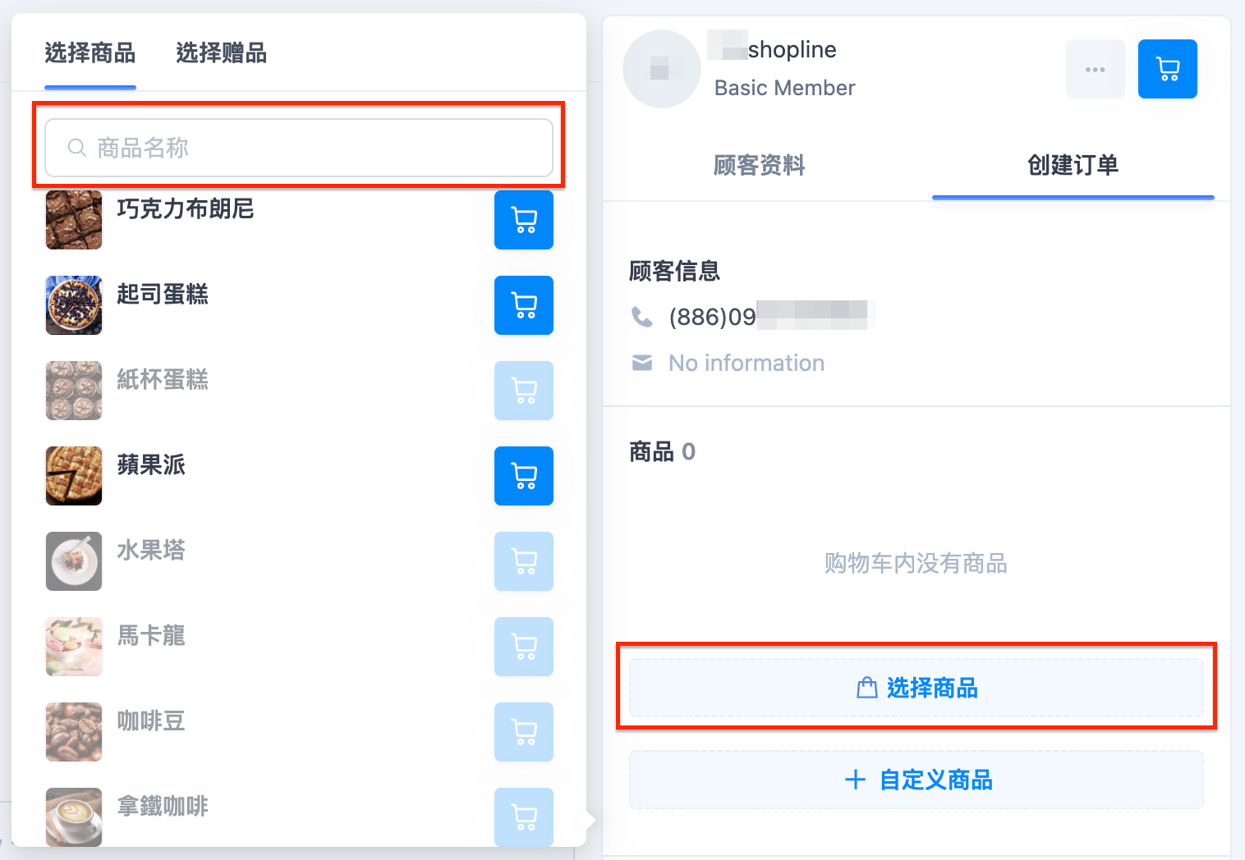Focus the 商品名称 search field
The width and height of the screenshot is (1245, 860).
299,148
